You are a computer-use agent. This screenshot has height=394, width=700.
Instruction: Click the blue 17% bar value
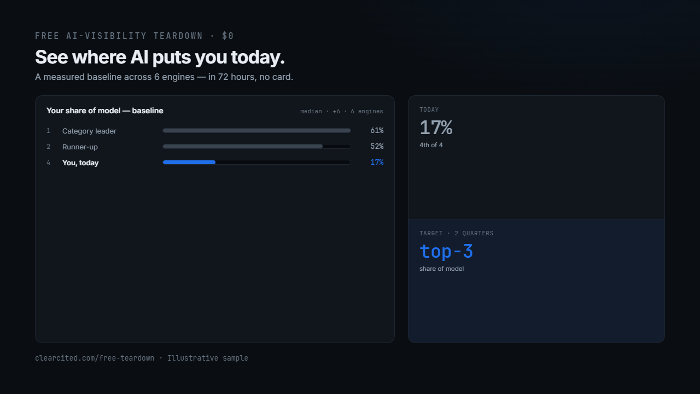click(377, 163)
